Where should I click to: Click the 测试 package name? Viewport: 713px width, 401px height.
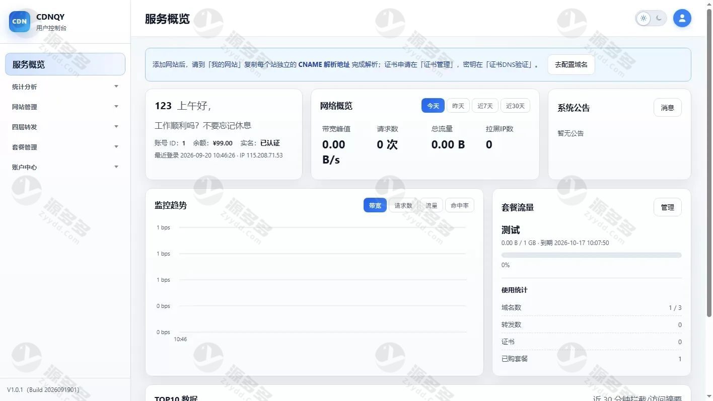tap(511, 230)
